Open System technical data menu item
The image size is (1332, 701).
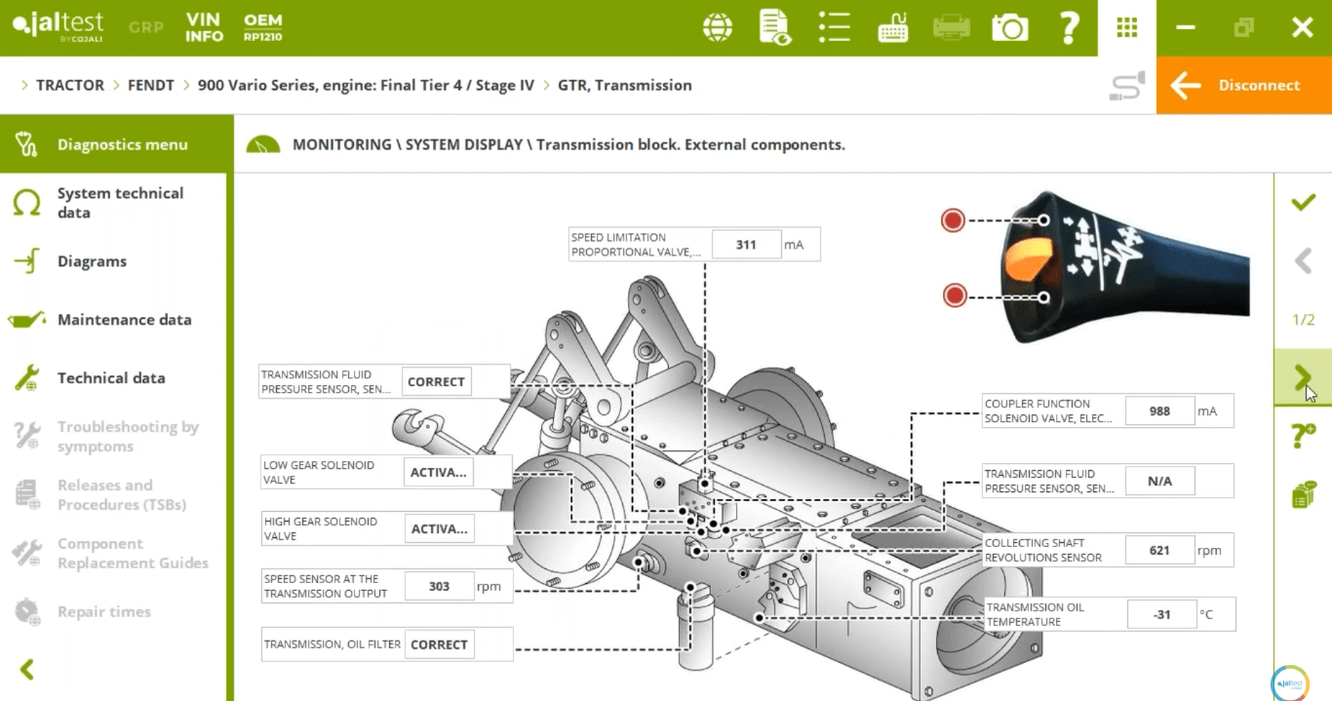pyautogui.click(x=120, y=203)
